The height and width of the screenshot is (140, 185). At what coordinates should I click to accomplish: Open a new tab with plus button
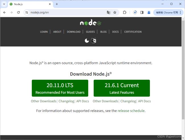[57, 4]
